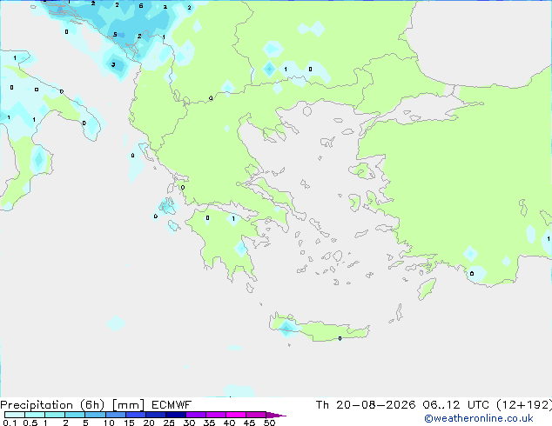Click the legend value label '10'

(x=109, y=423)
